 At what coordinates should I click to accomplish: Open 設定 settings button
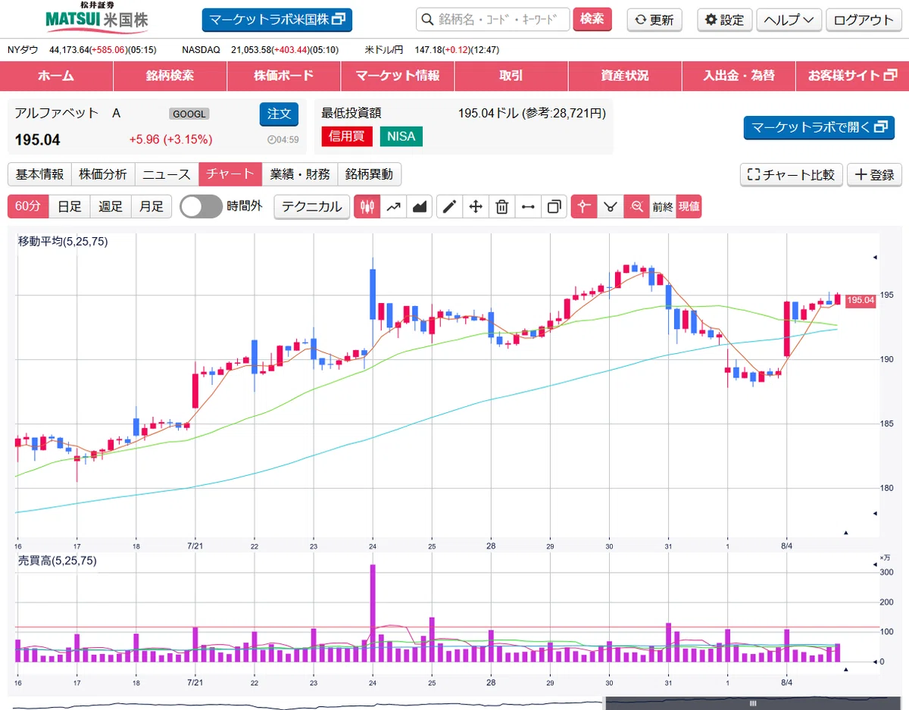[725, 20]
